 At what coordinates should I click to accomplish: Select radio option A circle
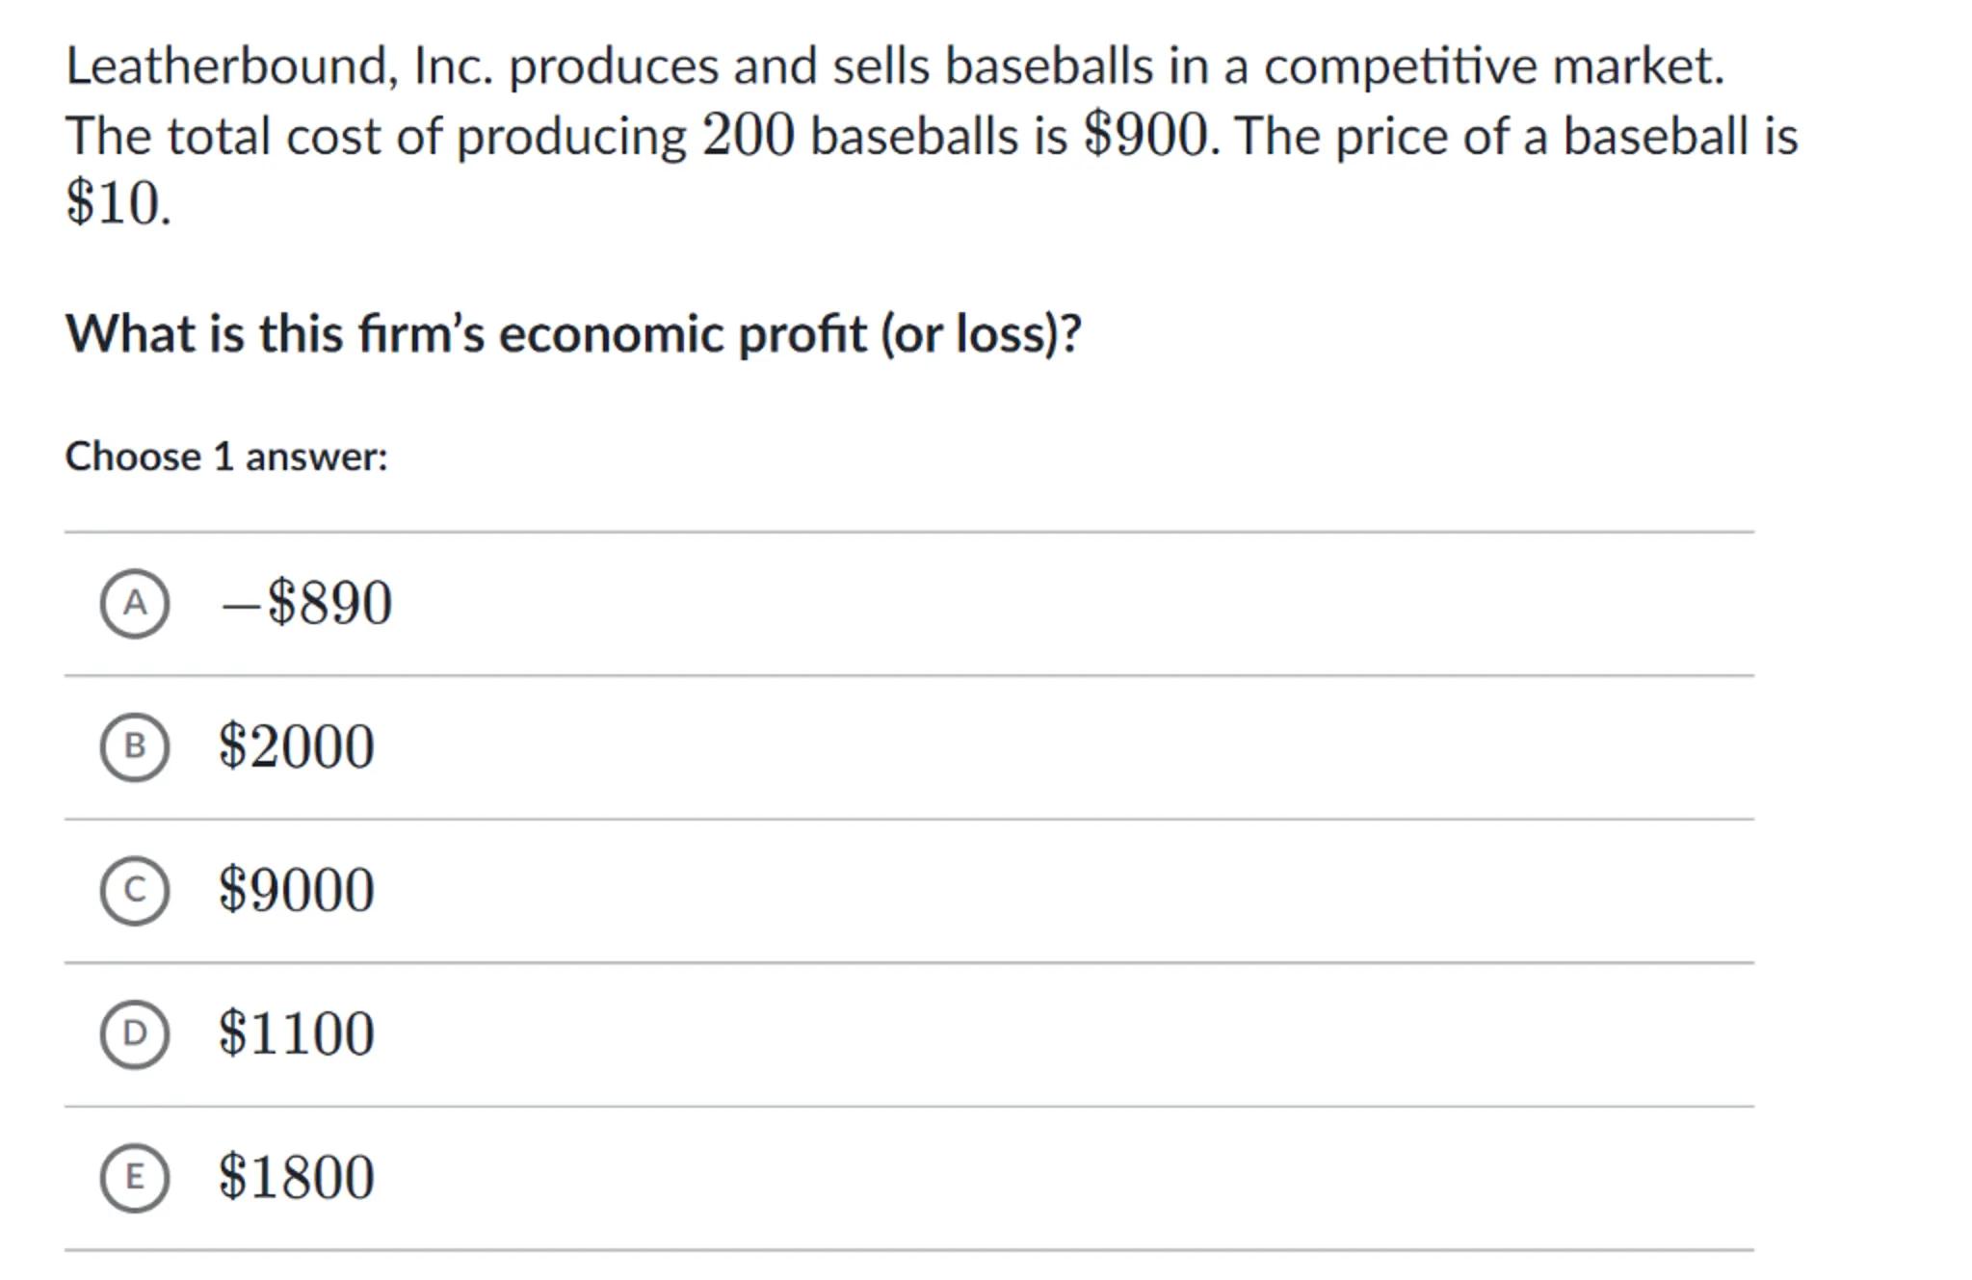[135, 604]
